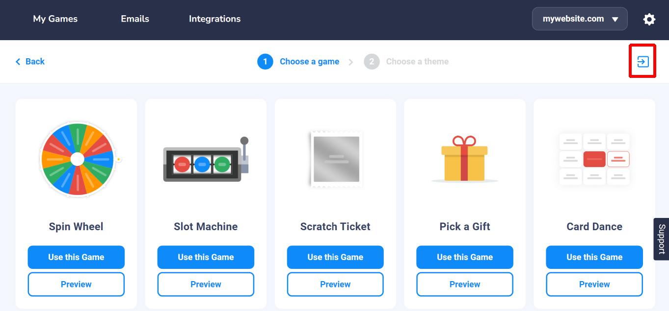The height and width of the screenshot is (311, 669).
Task: Go to the Integrations menu item
Action: tap(214, 19)
